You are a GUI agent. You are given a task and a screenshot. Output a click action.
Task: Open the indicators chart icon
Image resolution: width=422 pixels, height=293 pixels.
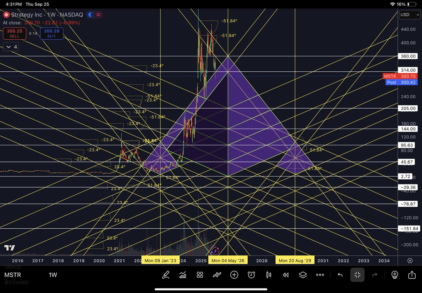[x=183, y=275]
